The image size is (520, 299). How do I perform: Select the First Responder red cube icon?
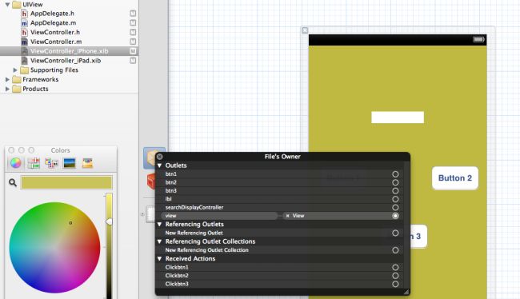(x=151, y=181)
